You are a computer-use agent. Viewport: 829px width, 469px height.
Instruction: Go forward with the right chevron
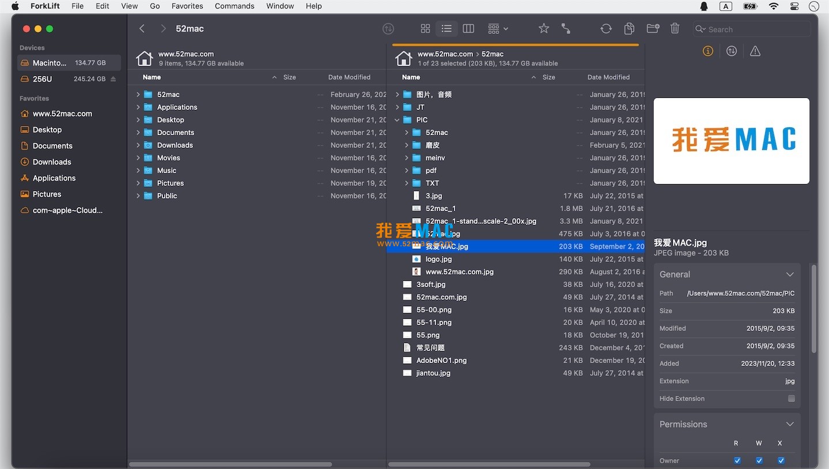click(163, 29)
